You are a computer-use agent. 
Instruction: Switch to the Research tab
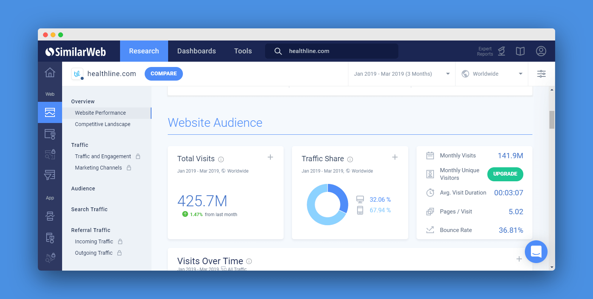[144, 51]
